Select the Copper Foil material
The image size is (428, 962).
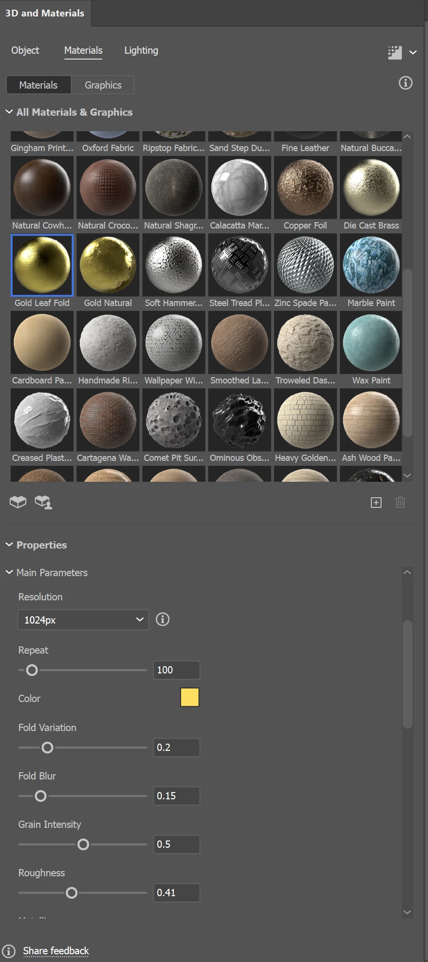point(306,188)
